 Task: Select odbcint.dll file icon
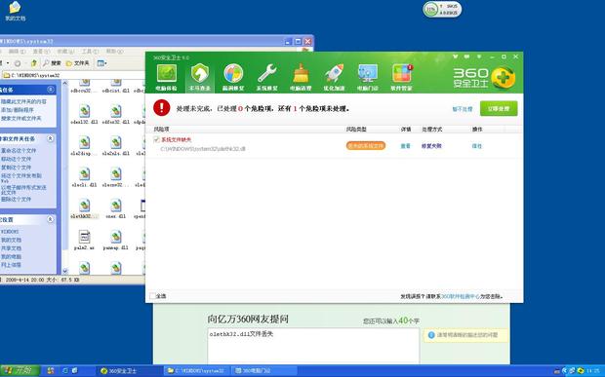pos(116,87)
